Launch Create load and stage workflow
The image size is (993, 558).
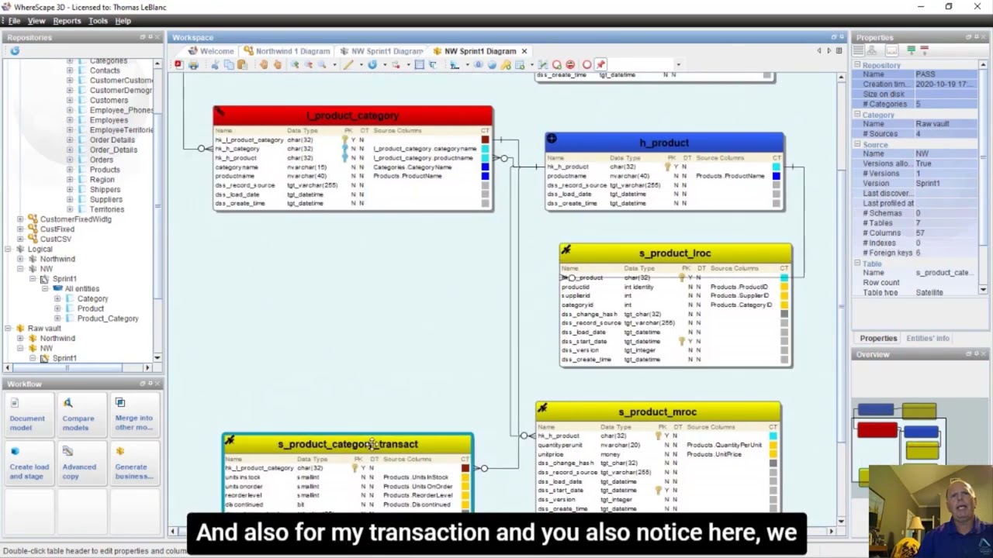[x=29, y=463]
